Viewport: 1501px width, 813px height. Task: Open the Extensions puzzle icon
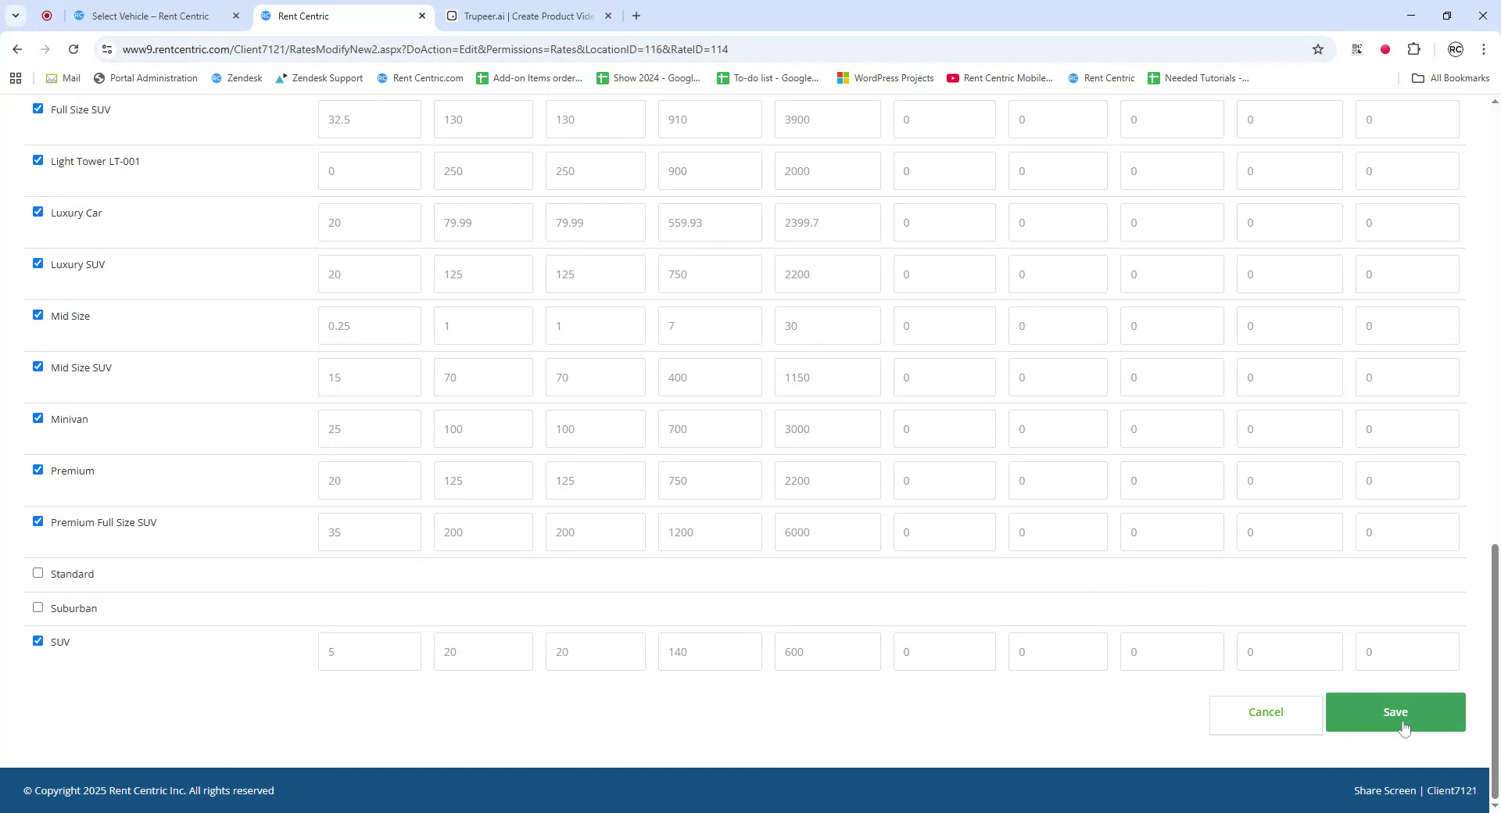(x=1413, y=49)
